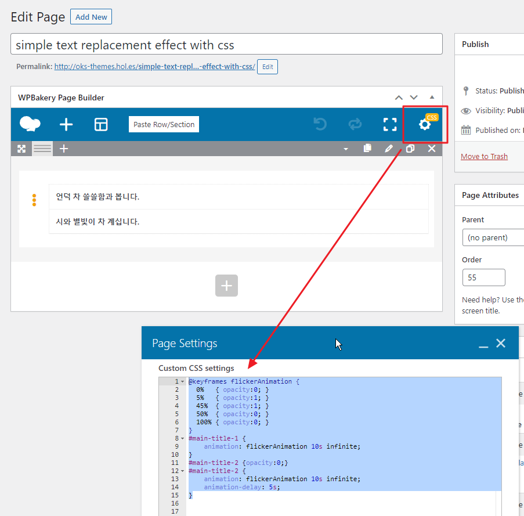This screenshot has width=524, height=516.
Task: Click the gray add element plus button
Action: pyautogui.click(x=226, y=286)
